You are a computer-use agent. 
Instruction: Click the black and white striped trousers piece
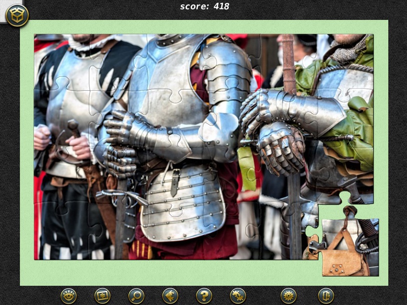click(x=62, y=231)
